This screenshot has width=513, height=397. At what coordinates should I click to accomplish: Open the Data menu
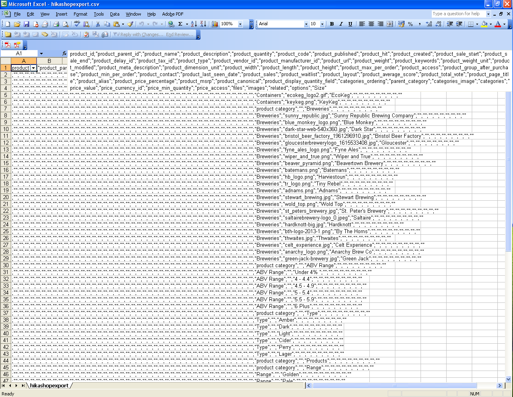pyautogui.click(x=115, y=14)
